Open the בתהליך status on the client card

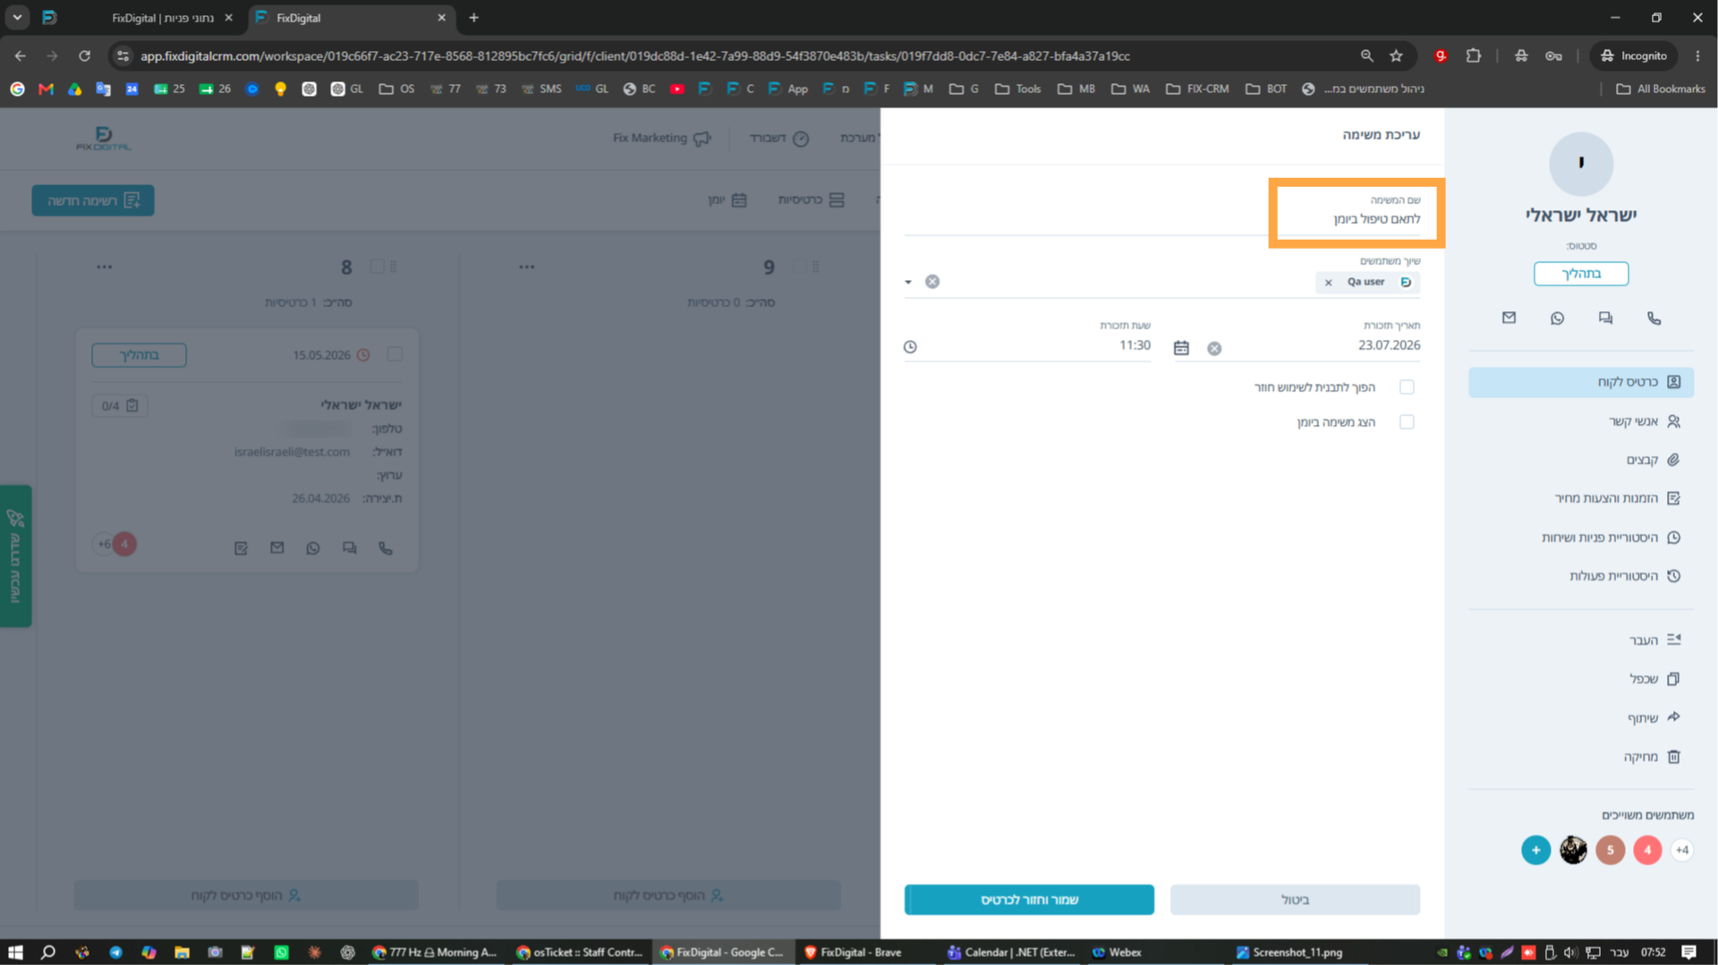point(139,355)
